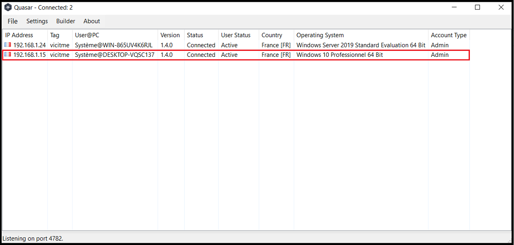Click the Windows 10 Professionnel 64 Bit cell
This screenshot has height=245, width=514.
click(339, 55)
